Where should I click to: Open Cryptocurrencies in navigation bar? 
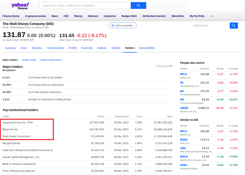coord(35,16)
